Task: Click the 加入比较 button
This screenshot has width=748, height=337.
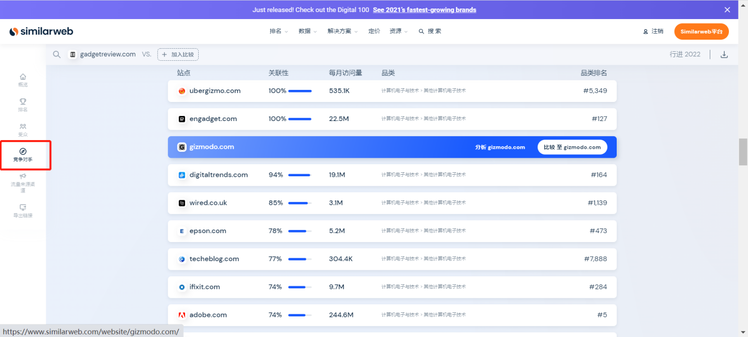Action: pyautogui.click(x=178, y=54)
